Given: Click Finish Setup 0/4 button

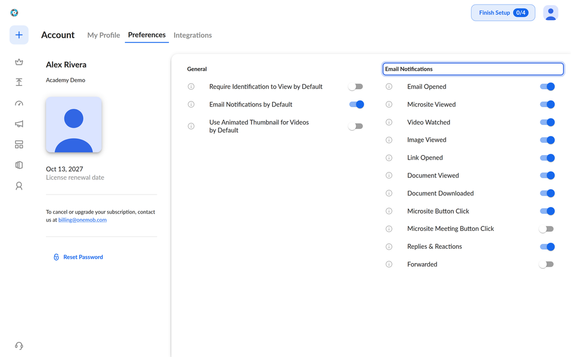Looking at the screenshot, I should click(503, 13).
